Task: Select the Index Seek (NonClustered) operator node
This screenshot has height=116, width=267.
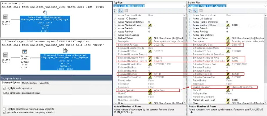Action: 45,24
